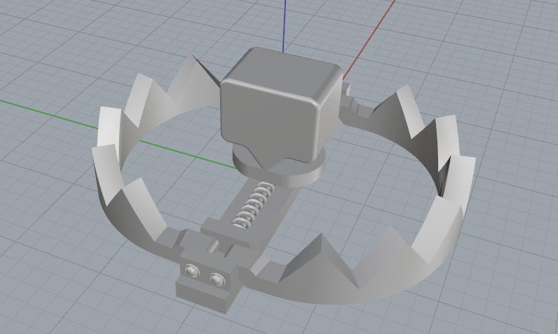Select the rounded cube block on the model
558x334 pixels.
281,107
